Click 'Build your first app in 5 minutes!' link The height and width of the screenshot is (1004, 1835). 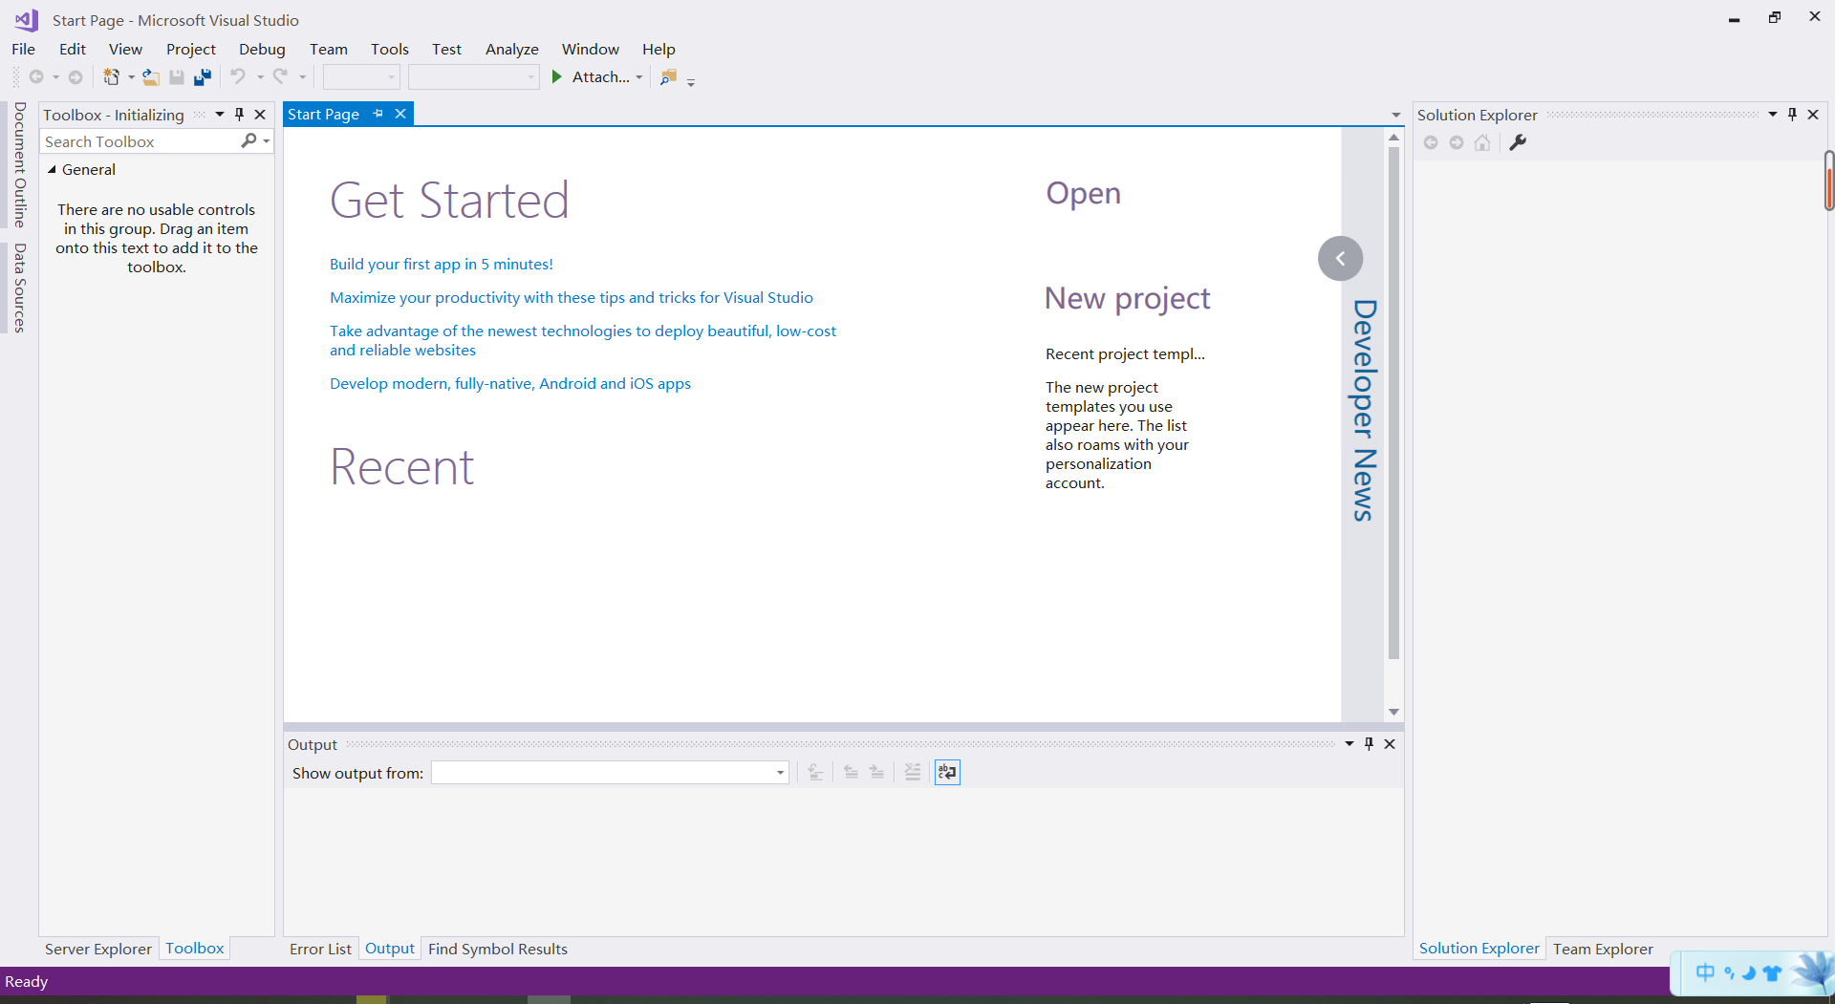[442, 264]
